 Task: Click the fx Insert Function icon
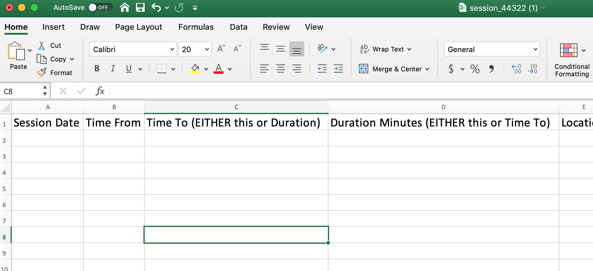coord(100,91)
